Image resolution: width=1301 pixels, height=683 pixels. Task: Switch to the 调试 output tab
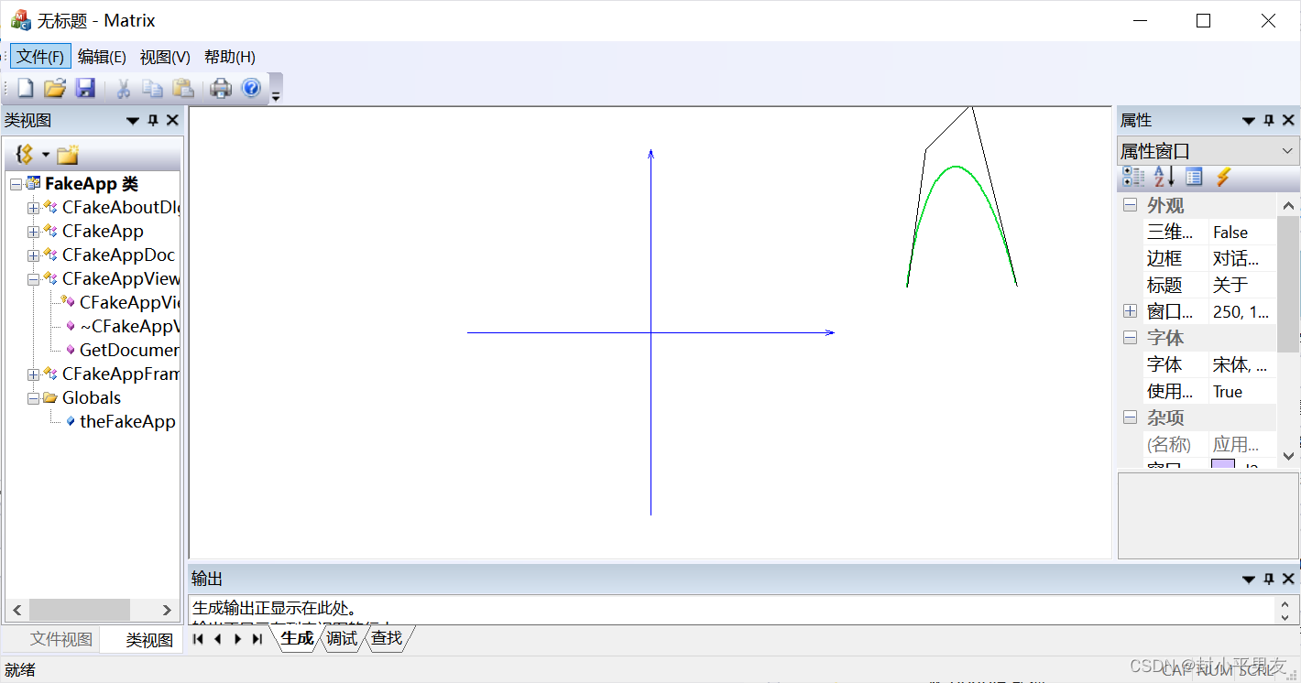tap(342, 638)
